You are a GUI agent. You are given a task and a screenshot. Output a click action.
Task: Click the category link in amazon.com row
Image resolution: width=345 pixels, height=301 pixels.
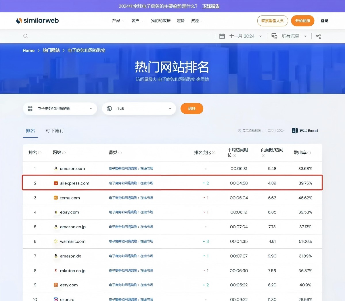(x=131, y=169)
